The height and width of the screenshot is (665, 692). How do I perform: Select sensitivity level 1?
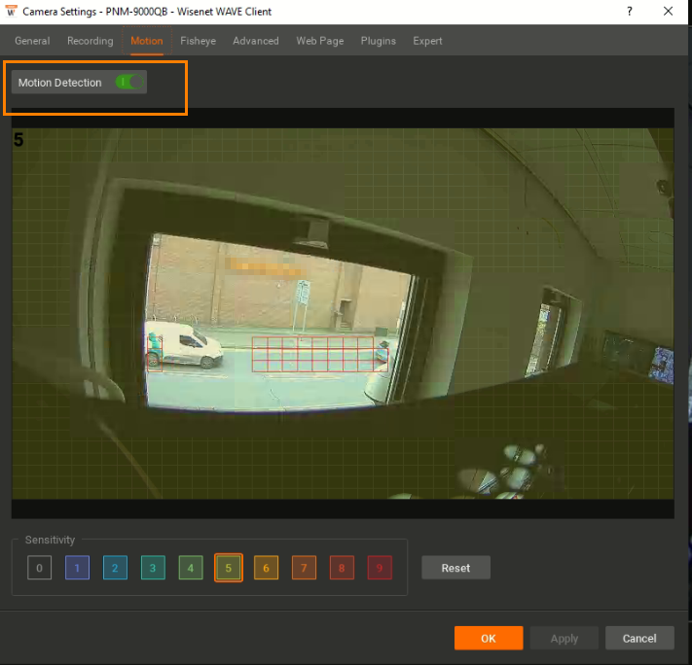(77, 568)
